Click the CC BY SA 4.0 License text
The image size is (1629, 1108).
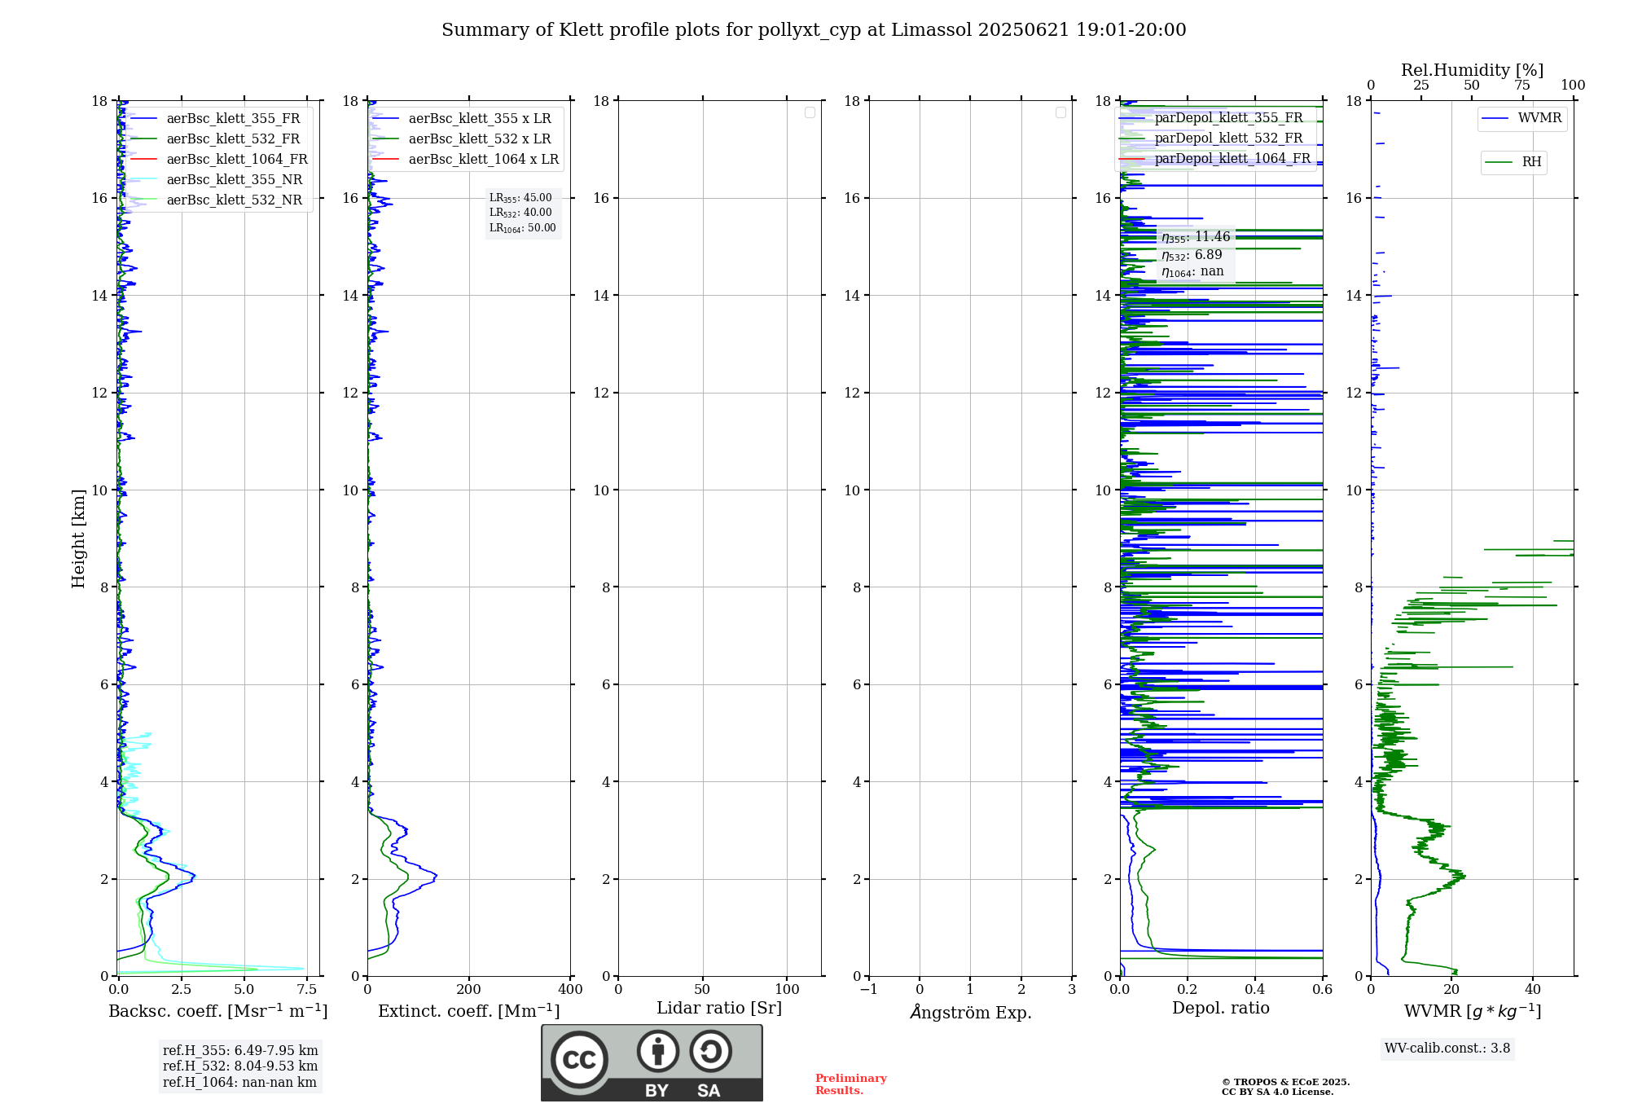coord(1277,1092)
